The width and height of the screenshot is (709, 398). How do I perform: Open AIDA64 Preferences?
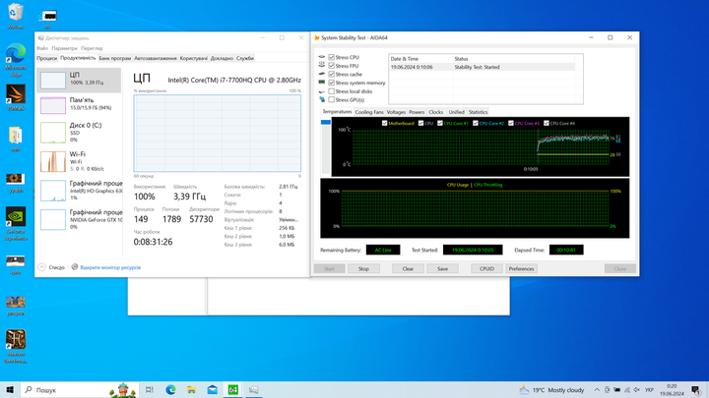coord(521,268)
